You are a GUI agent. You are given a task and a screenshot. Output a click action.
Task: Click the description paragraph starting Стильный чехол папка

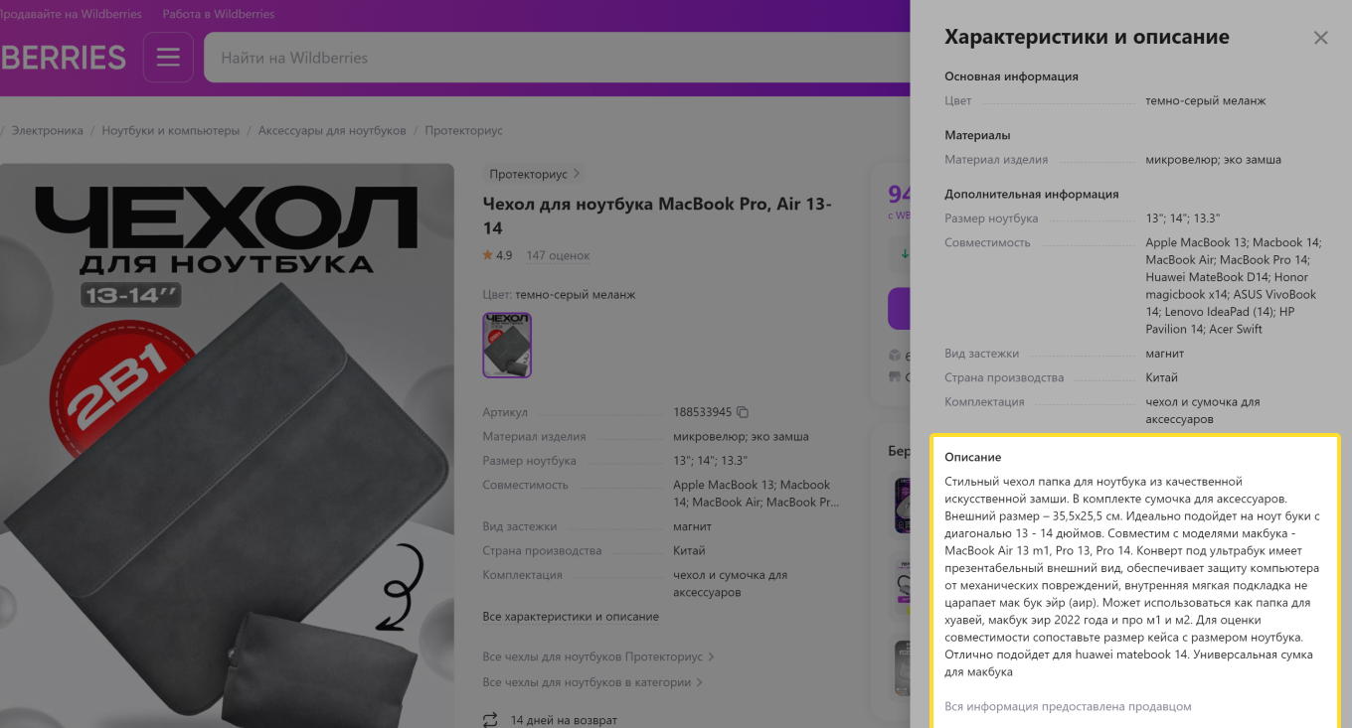(x=1132, y=577)
